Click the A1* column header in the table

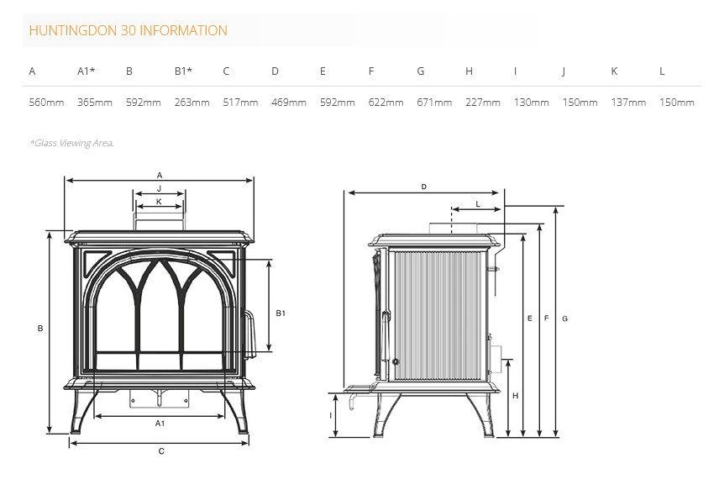86,71
